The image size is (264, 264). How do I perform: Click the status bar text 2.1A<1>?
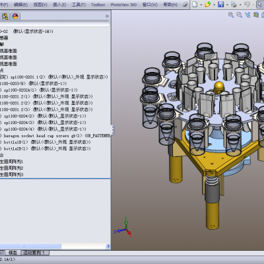(8, 259)
